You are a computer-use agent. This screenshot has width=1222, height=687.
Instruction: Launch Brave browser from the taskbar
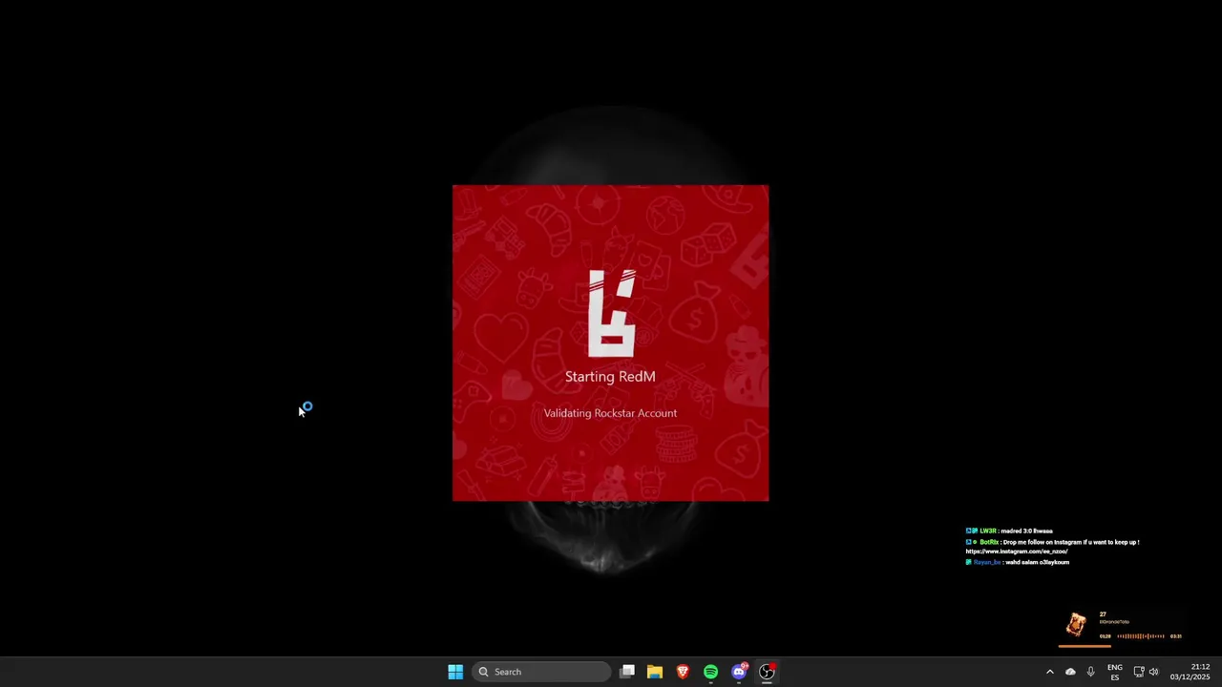tap(683, 672)
